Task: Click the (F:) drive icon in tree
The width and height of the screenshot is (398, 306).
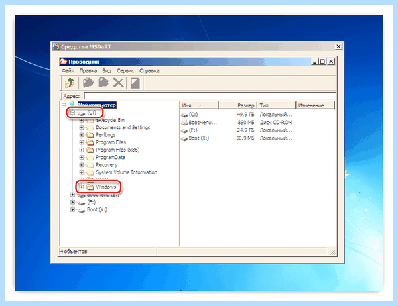Action: pyautogui.click(x=81, y=202)
